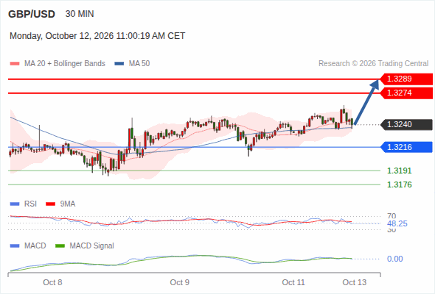Click the 1.3191 green support value

(x=400, y=171)
